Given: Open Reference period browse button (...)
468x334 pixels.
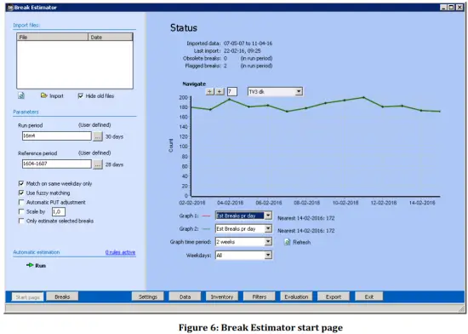Looking at the screenshot, I should point(98,164).
